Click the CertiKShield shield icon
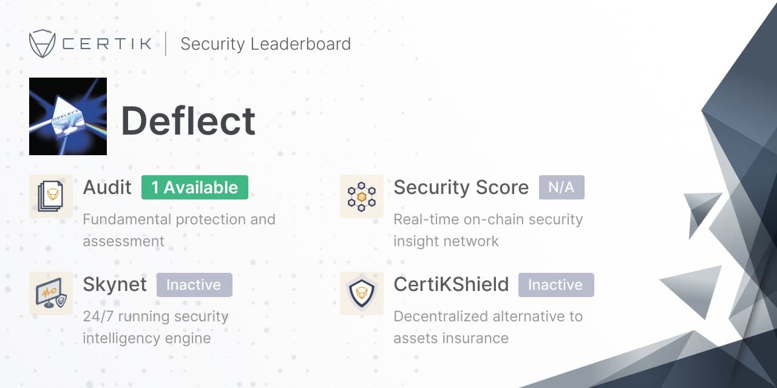Screen dimensions: 777x388 click(362, 293)
